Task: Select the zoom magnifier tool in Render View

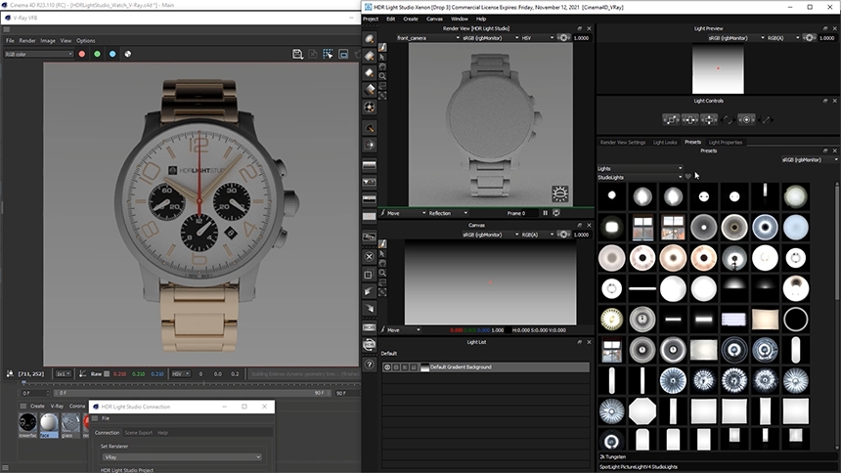Action: click(x=382, y=76)
